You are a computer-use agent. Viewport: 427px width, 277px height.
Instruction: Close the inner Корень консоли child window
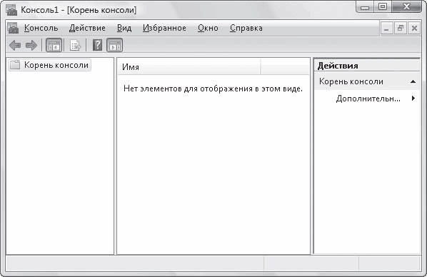click(x=414, y=28)
